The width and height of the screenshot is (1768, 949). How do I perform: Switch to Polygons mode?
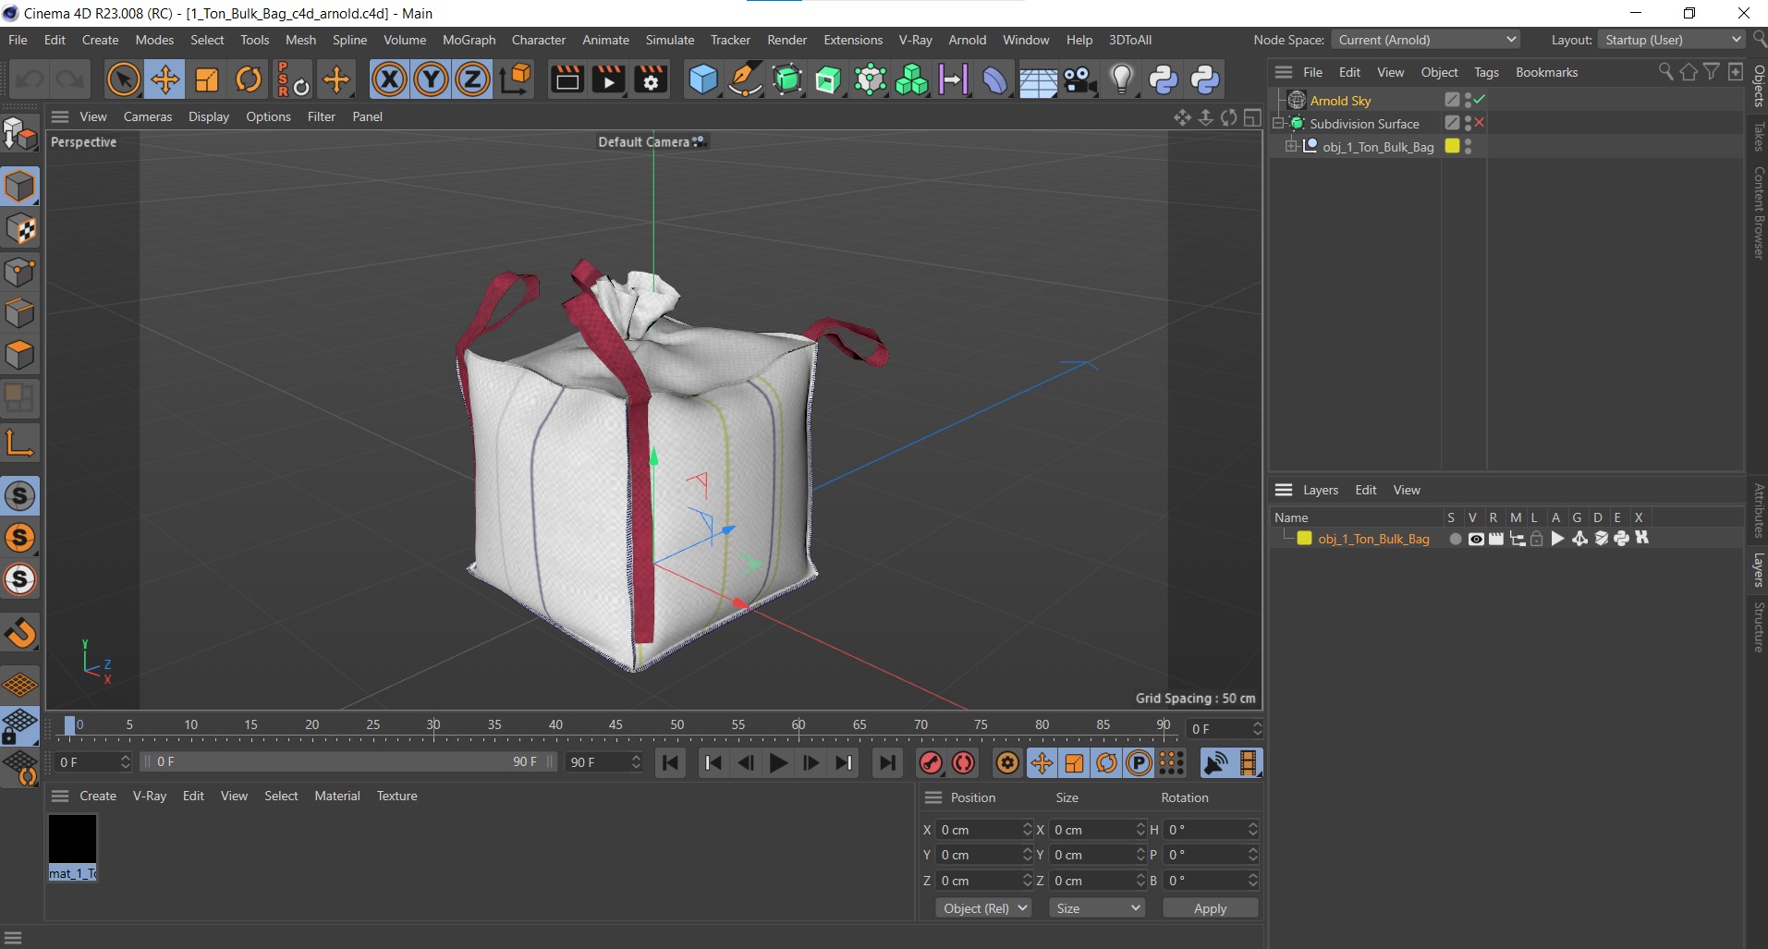click(19, 355)
